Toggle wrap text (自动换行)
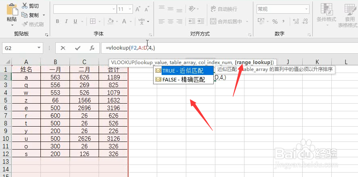Viewport: 358px width, 177px height. 224,9
